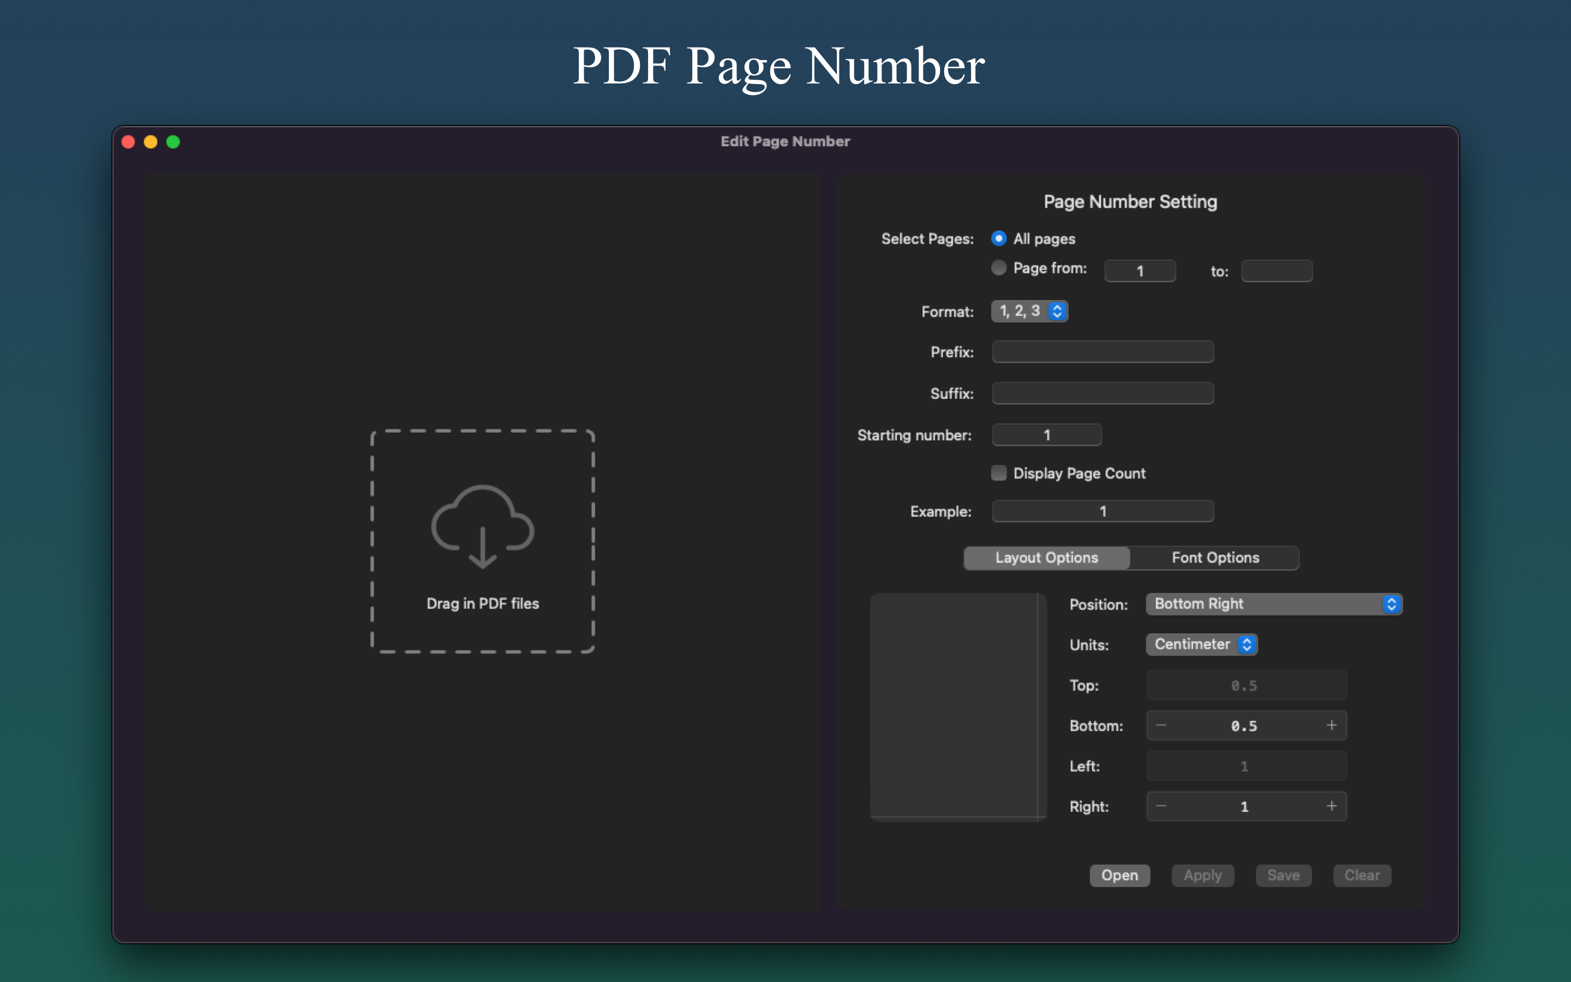1571x982 pixels.
Task: Switch to the Font Options tab
Action: [1215, 558]
